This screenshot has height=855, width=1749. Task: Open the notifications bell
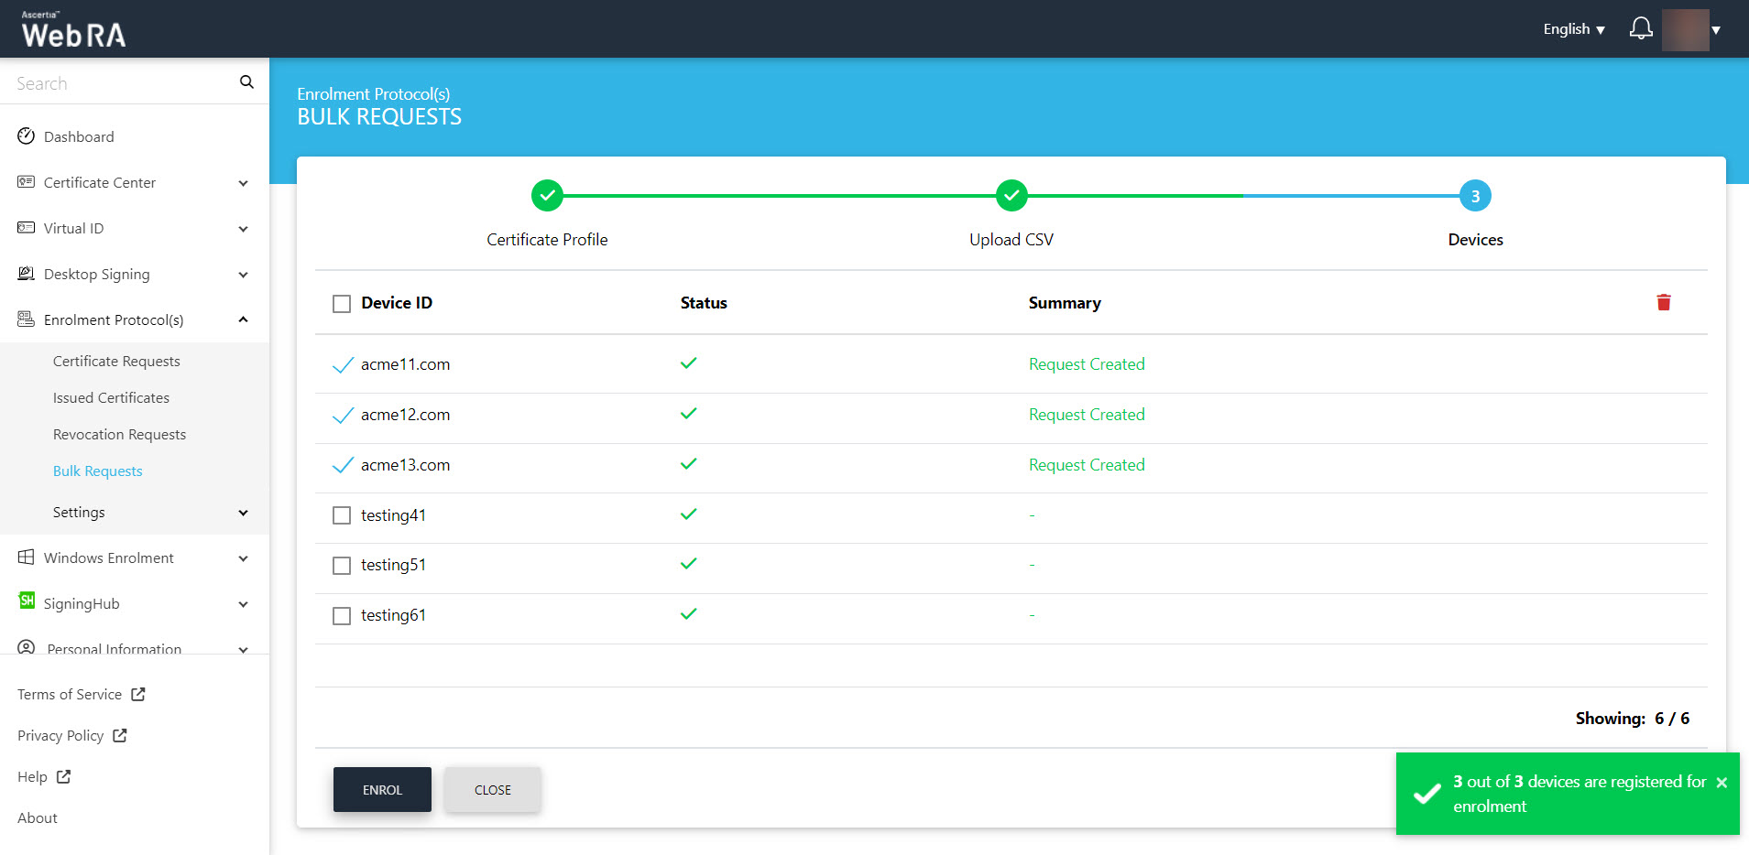click(x=1640, y=29)
